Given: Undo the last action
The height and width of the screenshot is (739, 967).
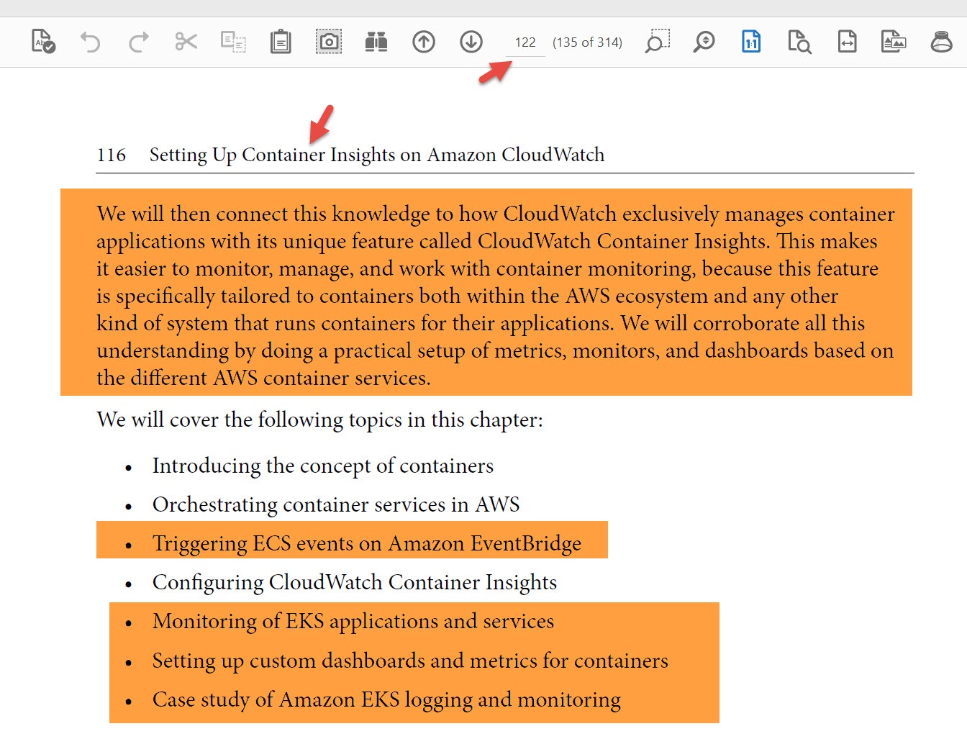Looking at the screenshot, I should point(91,42).
